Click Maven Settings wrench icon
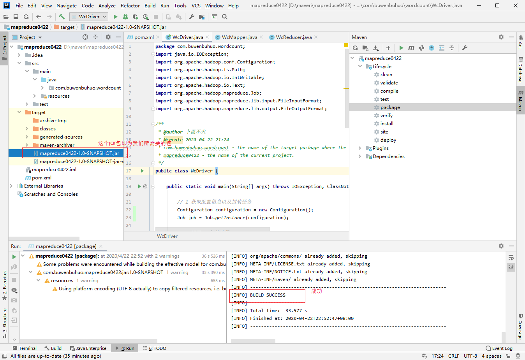 465,48
